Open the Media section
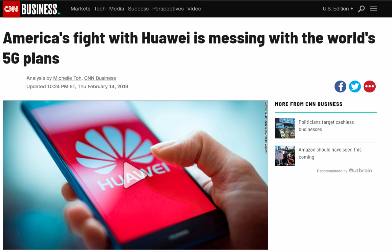Viewport: 392px width, 252px height. 117,9
